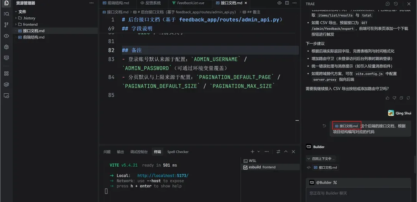Click the Builder chat input field

click(359, 193)
